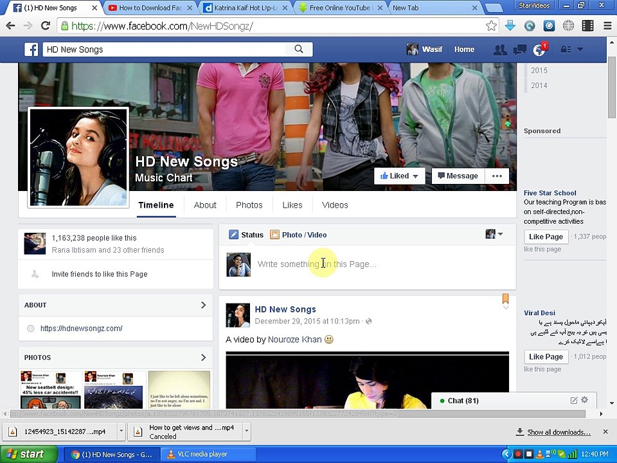Open the messages icon in Facebook header
The width and height of the screenshot is (617, 463).
tap(520, 50)
